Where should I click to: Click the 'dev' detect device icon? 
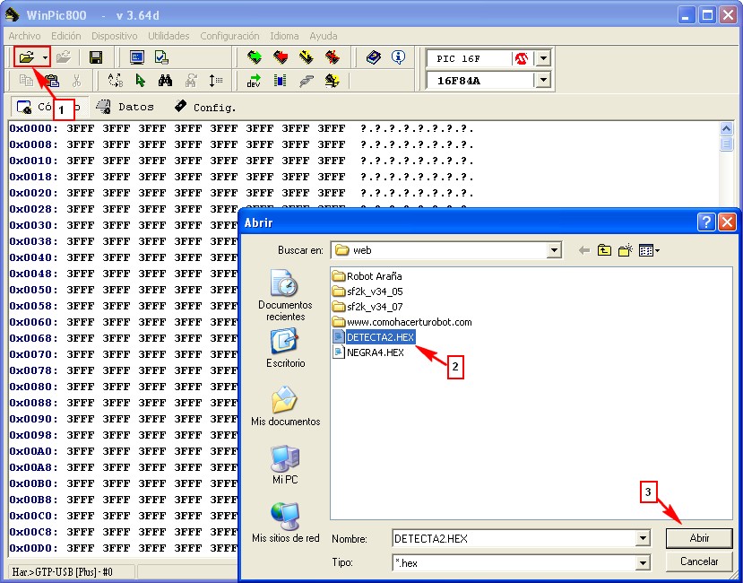(x=255, y=81)
